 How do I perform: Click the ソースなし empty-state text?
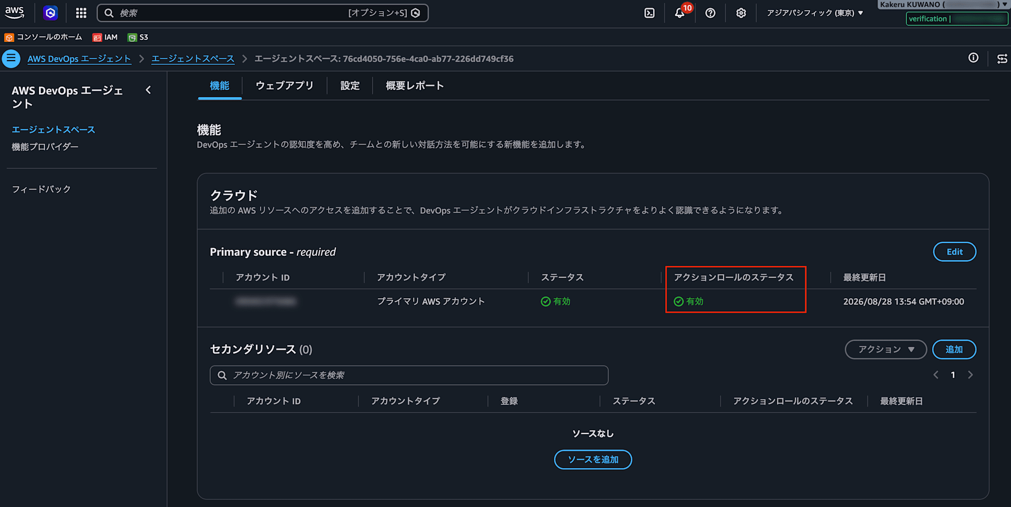pyautogui.click(x=593, y=434)
